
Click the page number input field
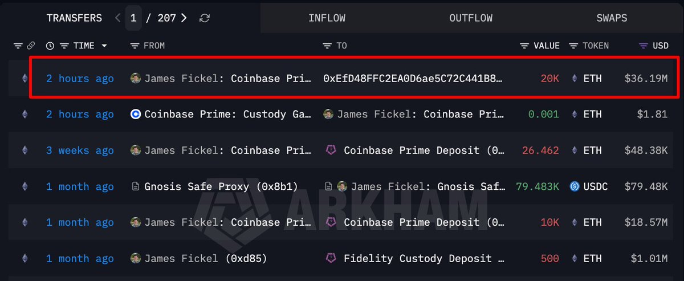(133, 18)
